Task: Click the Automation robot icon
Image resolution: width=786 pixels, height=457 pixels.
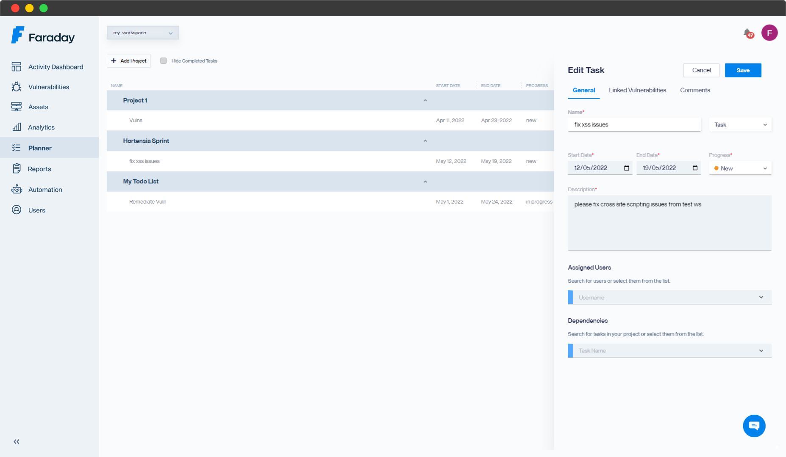Action: click(x=17, y=190)
